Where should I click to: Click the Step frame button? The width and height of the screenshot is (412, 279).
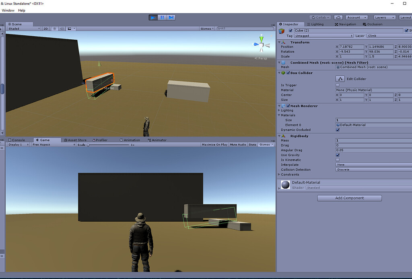170,17
